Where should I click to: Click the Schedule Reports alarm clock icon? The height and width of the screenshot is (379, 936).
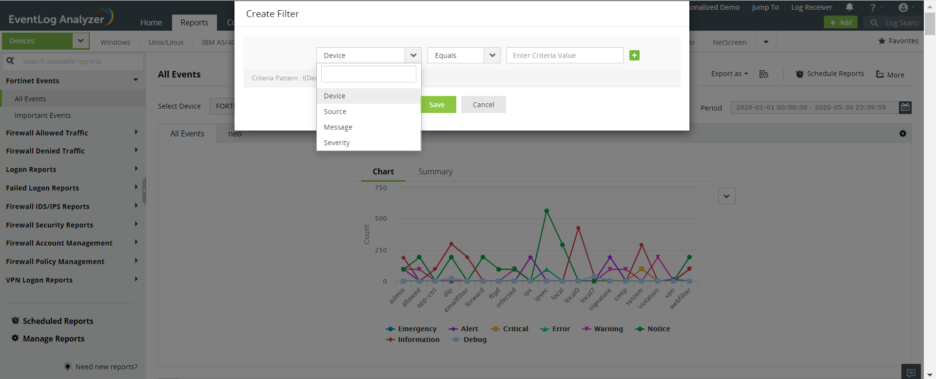coord(800,74)
